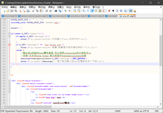This screenshot has width=163, height=113.
Task: Open Find with the binoculars icon
Action: [x=56, y=11]
